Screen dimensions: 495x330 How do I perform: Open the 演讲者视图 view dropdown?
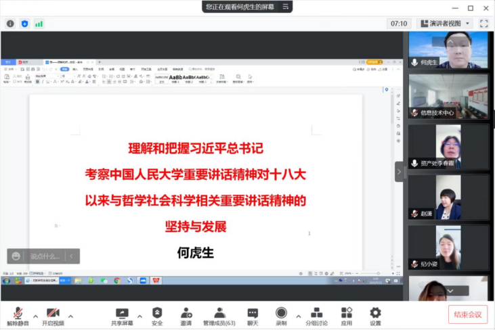coord(445,24)
